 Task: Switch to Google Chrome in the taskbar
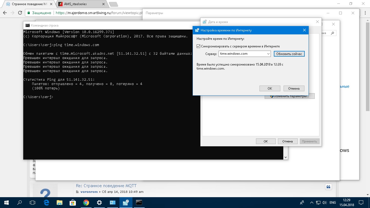[86, 203]
